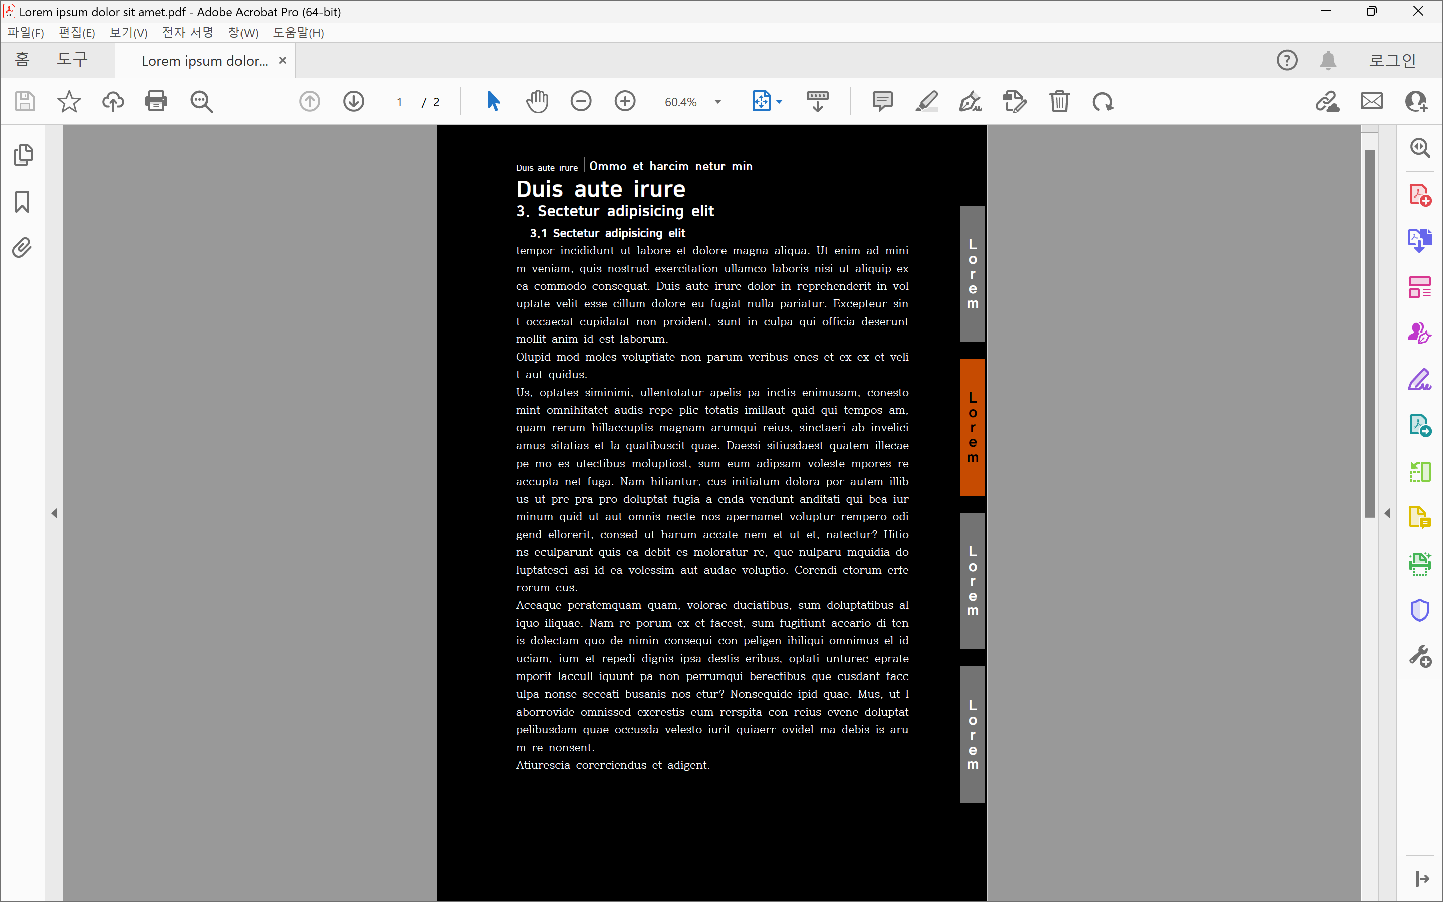Open Page Thumbnails panel icon
Viewport: 1443px width, 902px height.
point(23,155)
